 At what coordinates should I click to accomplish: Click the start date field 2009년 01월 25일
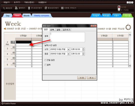pyautogui.click(x=58, y=49)
